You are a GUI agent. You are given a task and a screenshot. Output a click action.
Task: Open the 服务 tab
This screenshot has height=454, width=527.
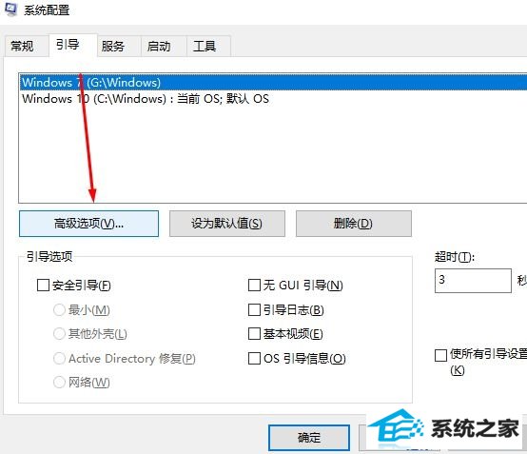click(113, 46)
